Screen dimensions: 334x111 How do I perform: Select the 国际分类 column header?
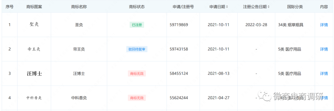(x=295, y=7)
